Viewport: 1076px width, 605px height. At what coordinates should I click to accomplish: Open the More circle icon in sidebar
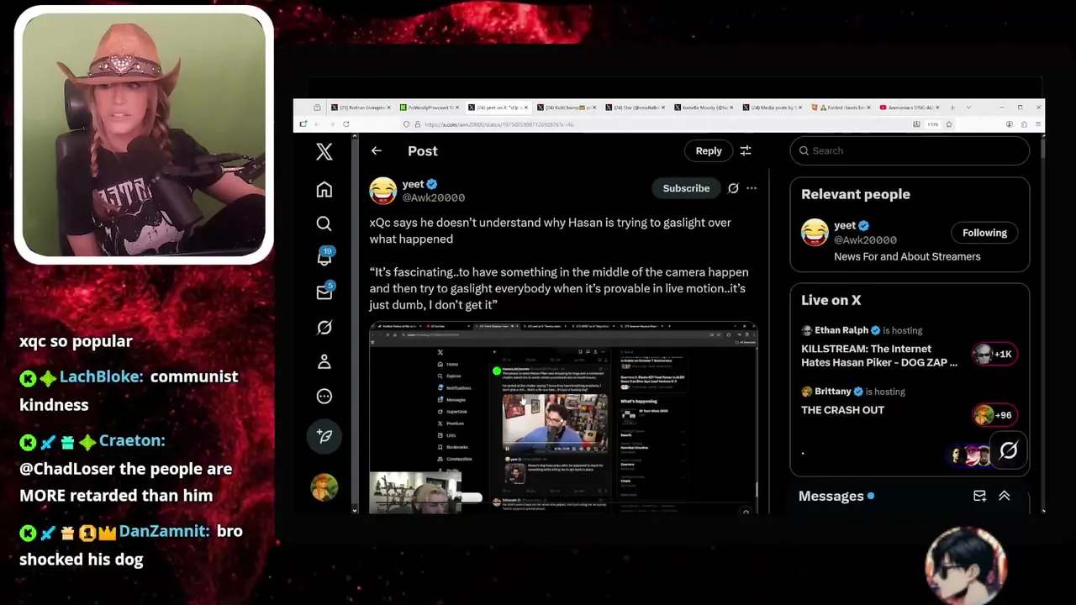324,396
